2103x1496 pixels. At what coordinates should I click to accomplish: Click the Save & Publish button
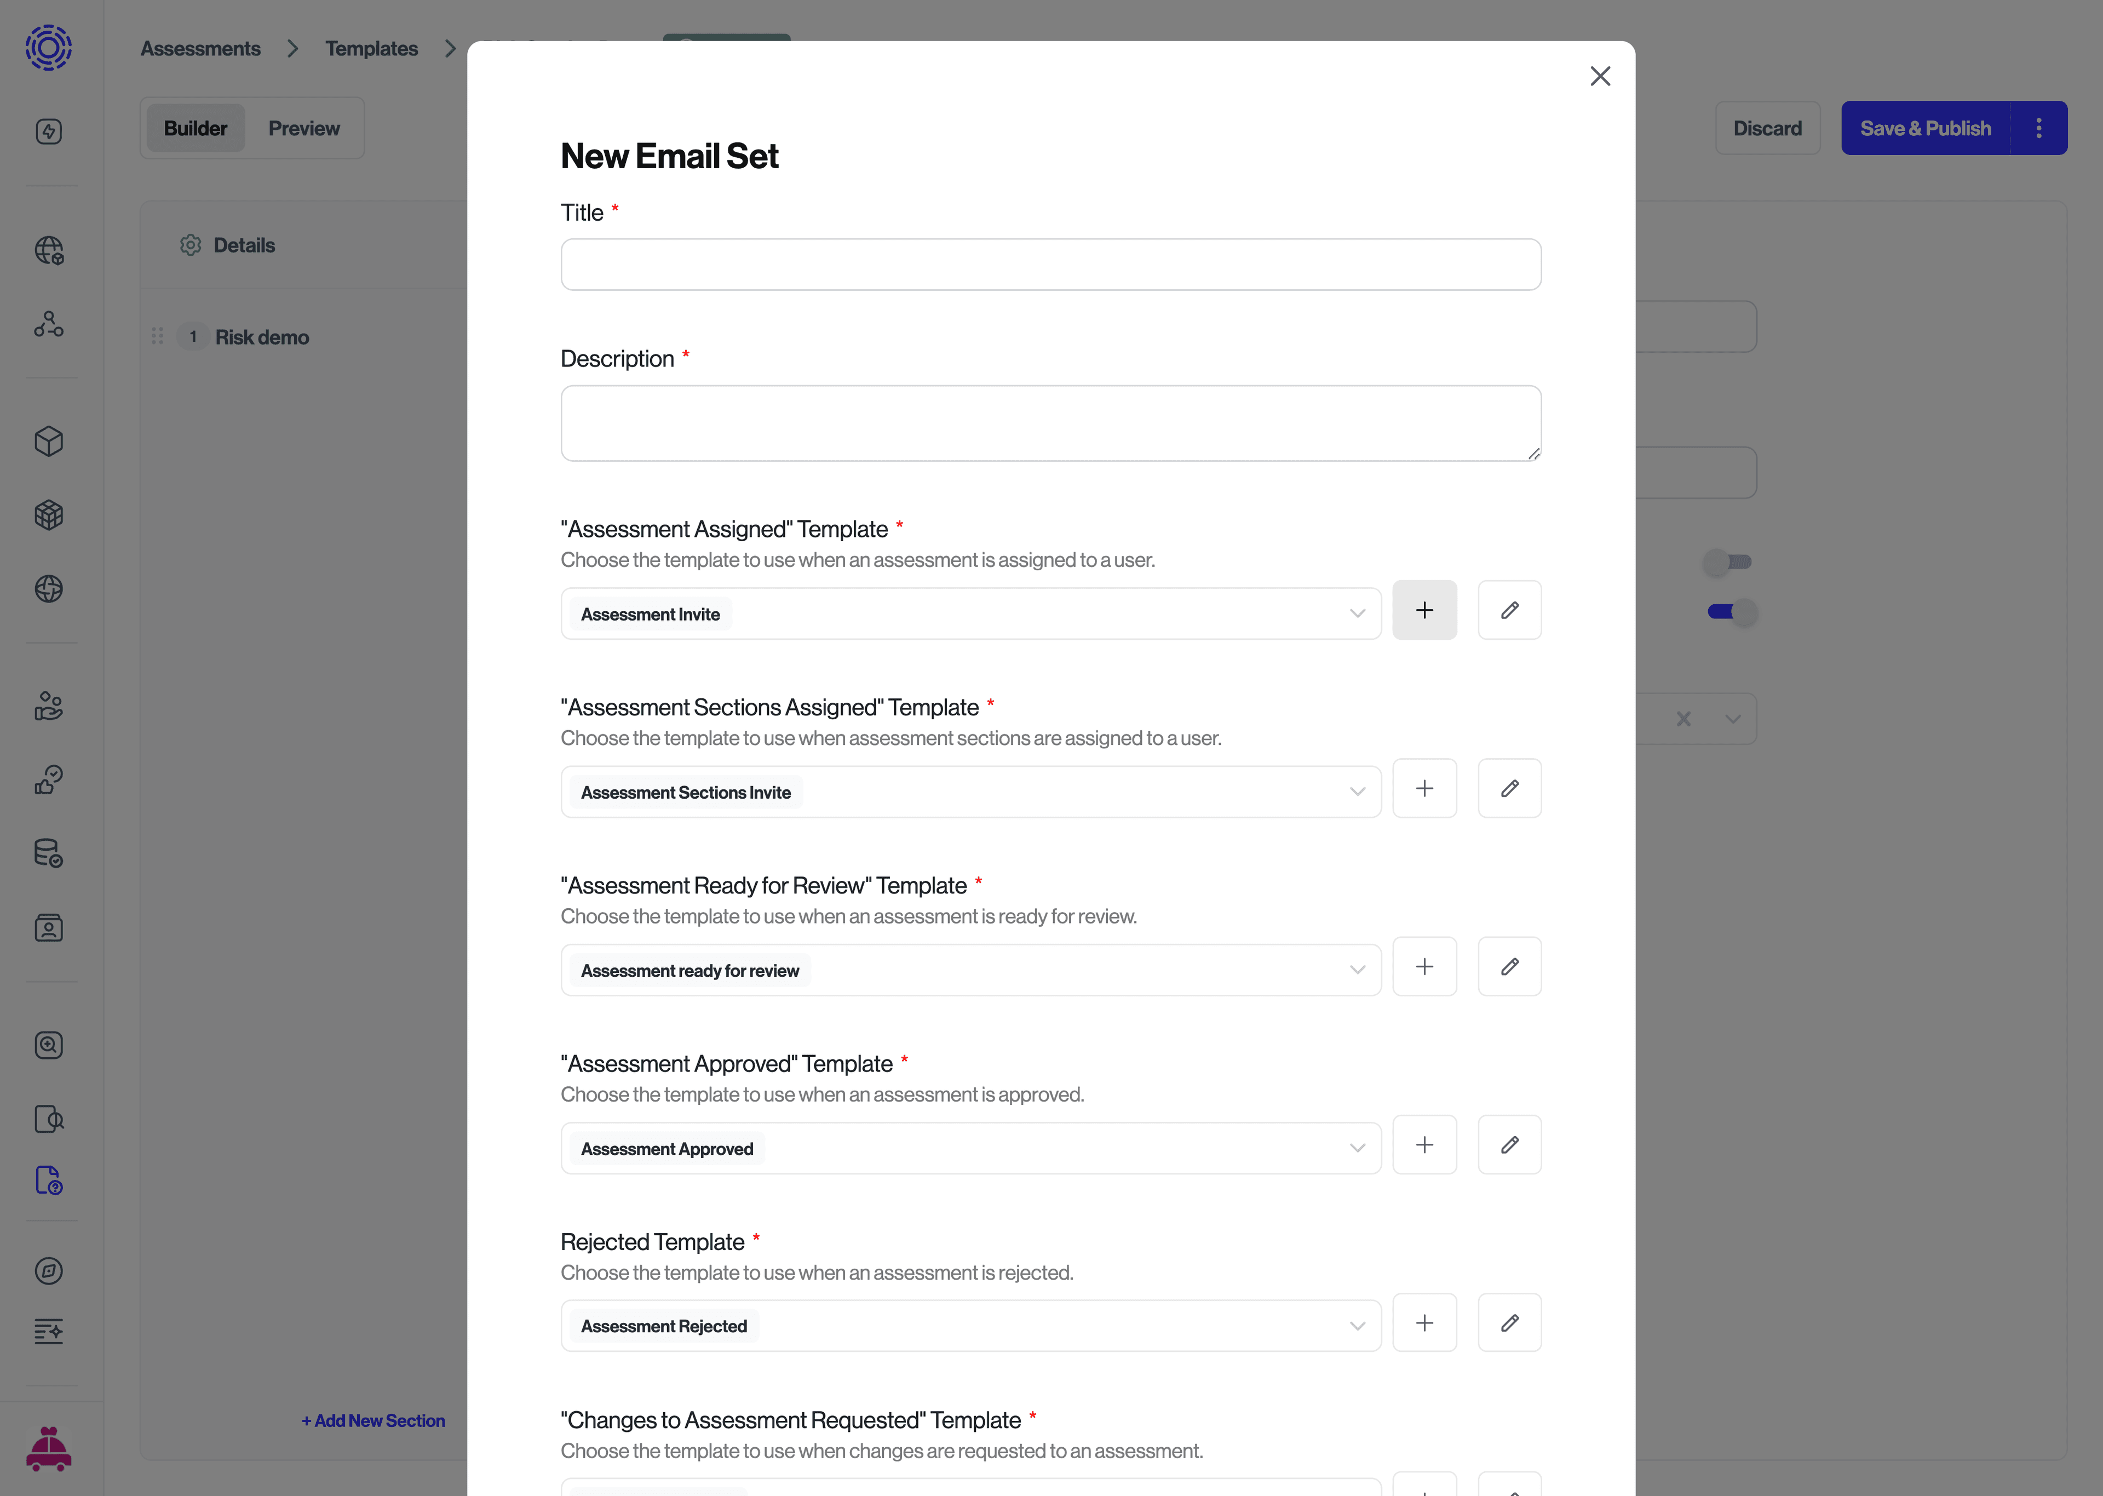[1926, 127]
